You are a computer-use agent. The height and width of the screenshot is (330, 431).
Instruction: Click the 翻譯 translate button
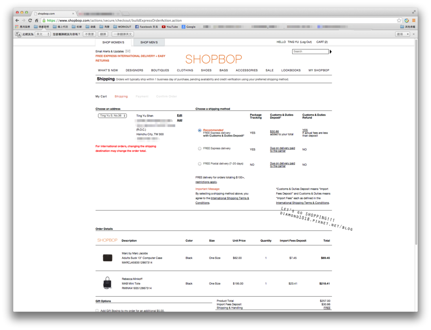103,34
